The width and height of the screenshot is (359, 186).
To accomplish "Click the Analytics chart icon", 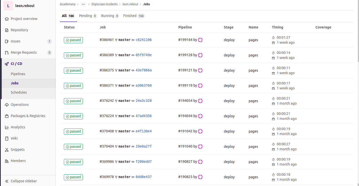I will tap(7, 127).
